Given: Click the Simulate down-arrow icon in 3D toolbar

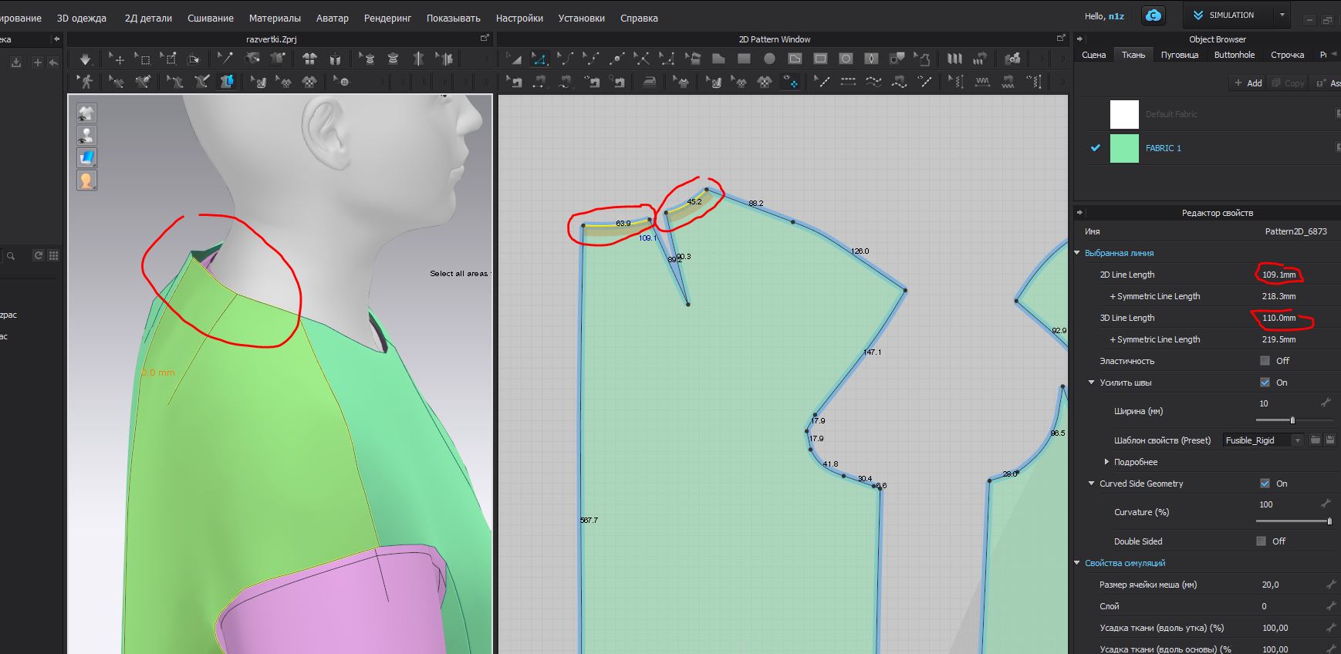Looking at the screenshot, I should point(85,59).
